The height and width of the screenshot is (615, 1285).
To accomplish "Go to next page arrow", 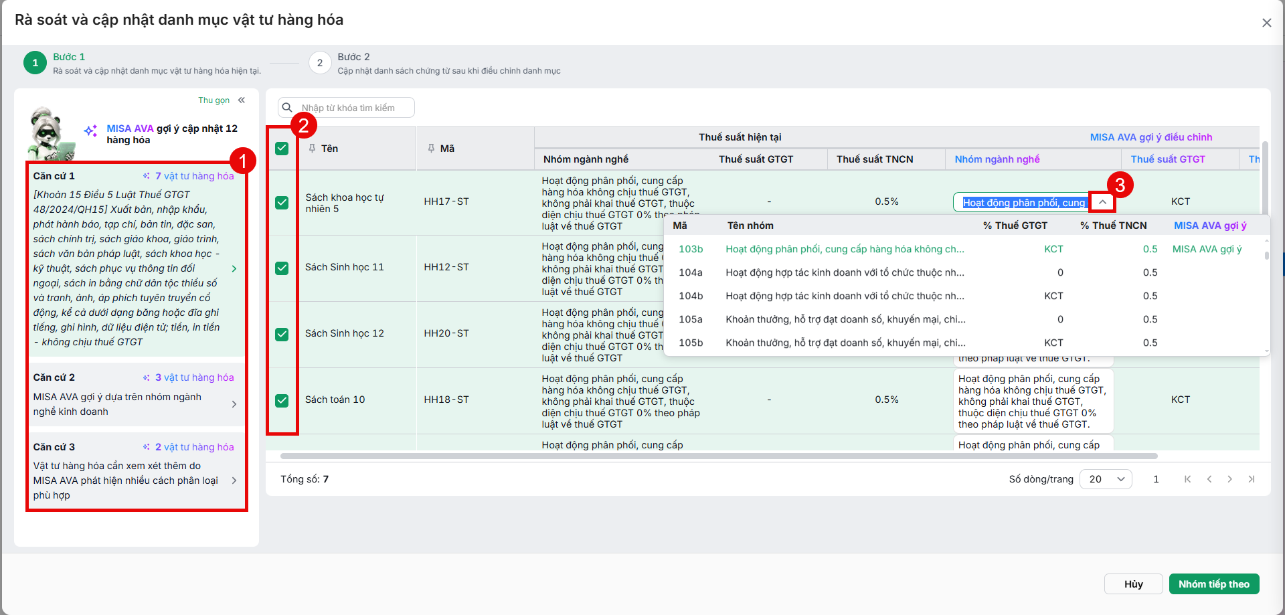I will click(1229, 479).
